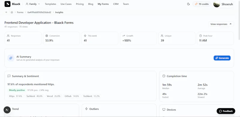
Task: Click the Unique card users icon
Action: point(162,36)
